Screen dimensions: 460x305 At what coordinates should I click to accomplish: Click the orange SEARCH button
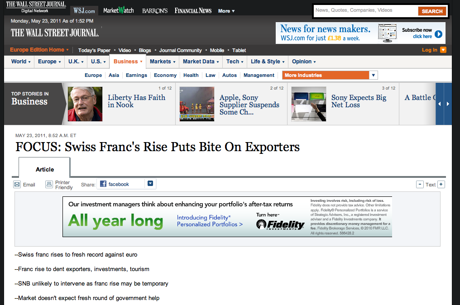(x=432, y=11)
